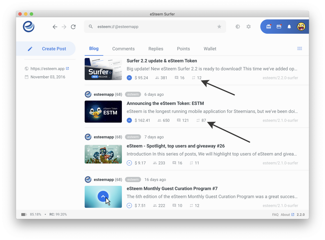Go forward with the right arrow

[64, 27]
